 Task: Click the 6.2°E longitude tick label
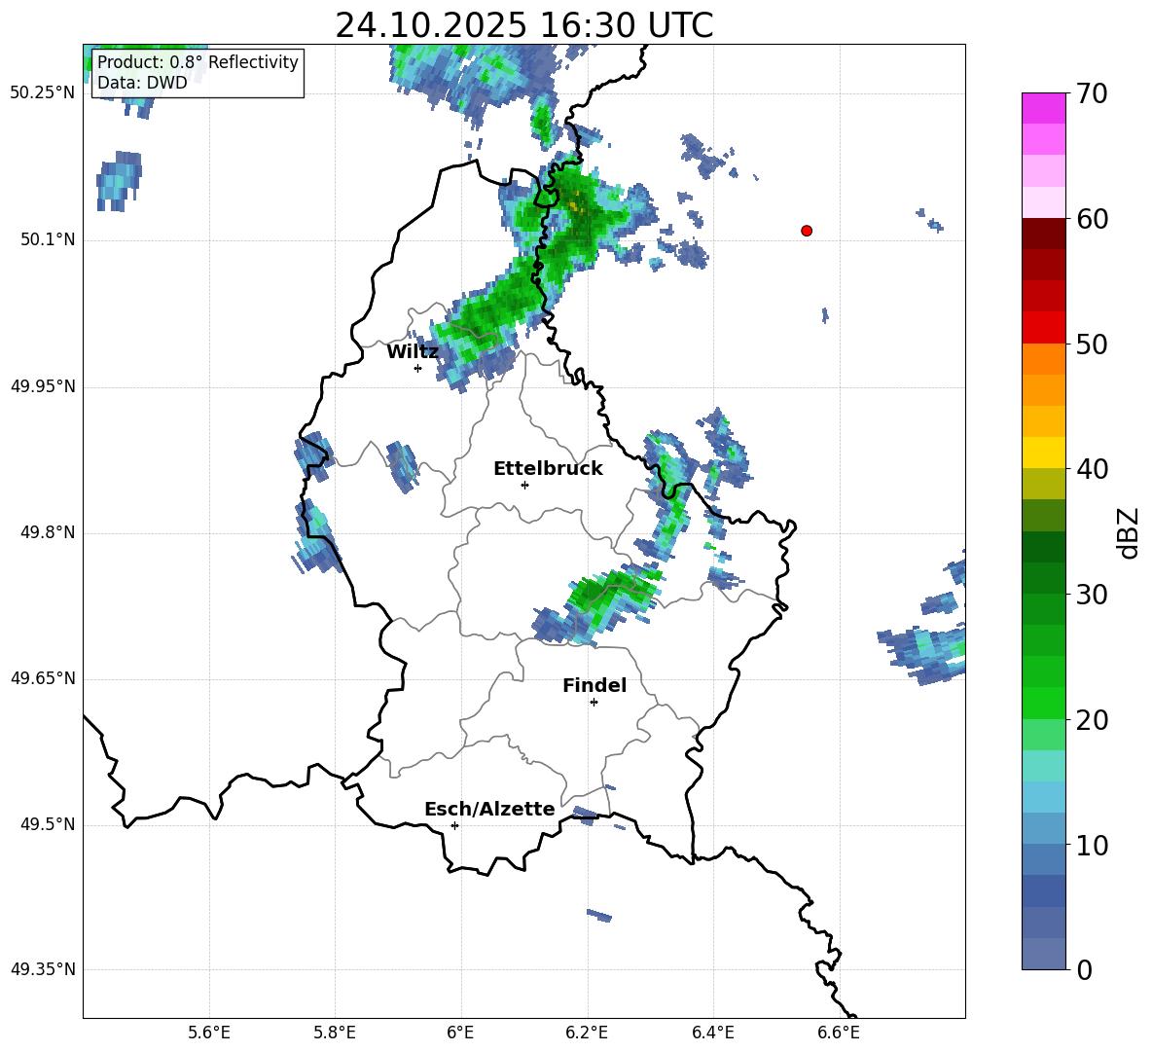coord(587,1033)
